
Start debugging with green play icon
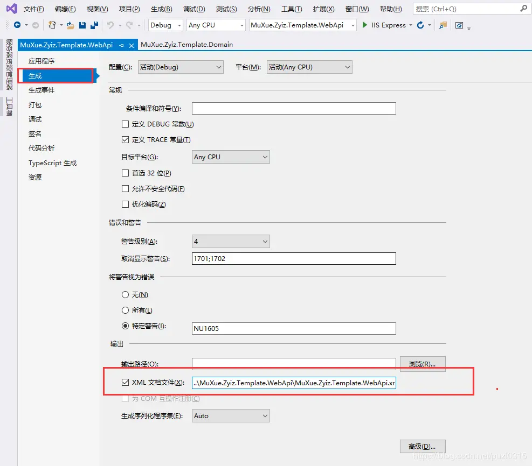(x=365, y=25)
